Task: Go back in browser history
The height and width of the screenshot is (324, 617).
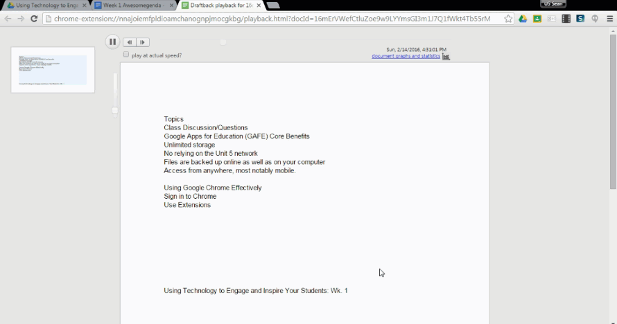Action: coord(8,19)
